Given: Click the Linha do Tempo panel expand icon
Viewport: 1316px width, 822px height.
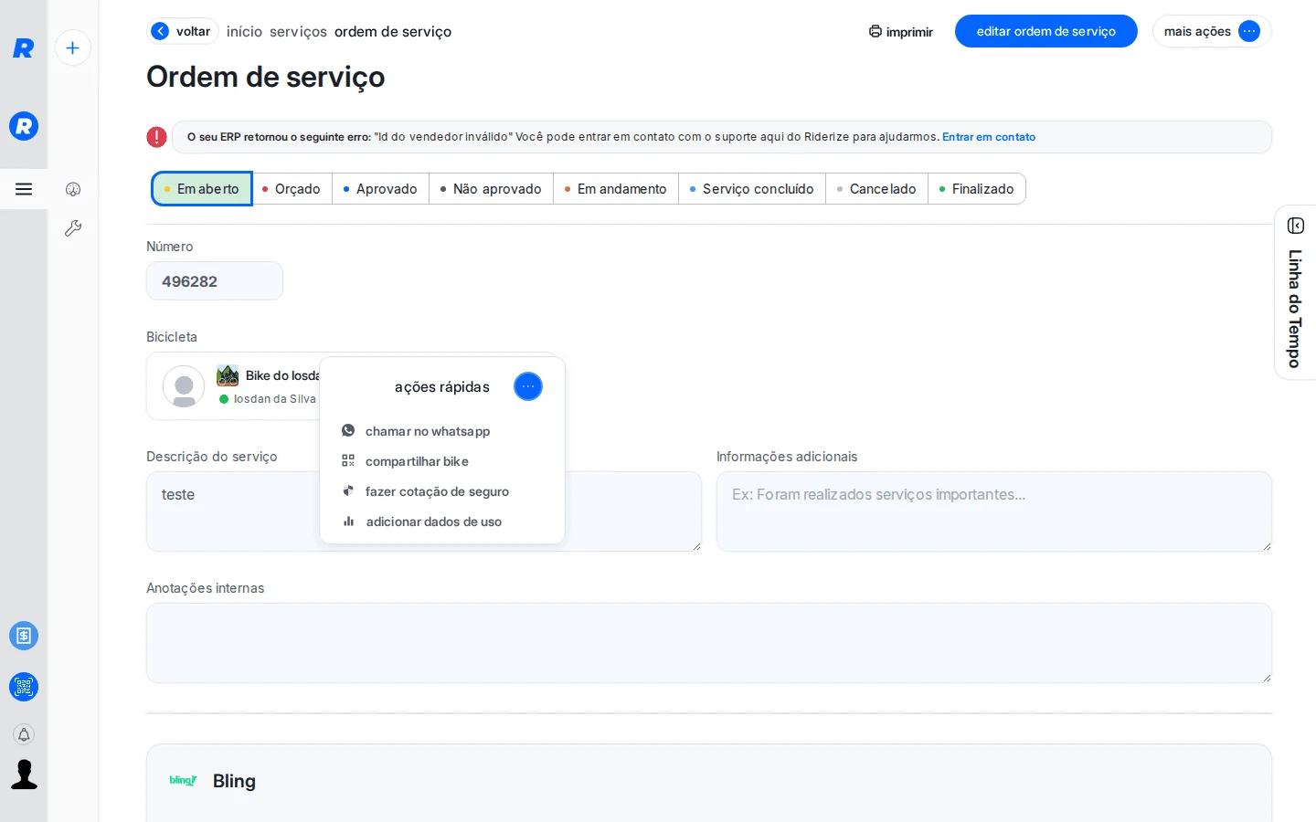Looking at the screenshot, I should point(1295,226).
